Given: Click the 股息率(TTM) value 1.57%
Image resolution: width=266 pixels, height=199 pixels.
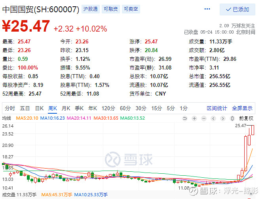Looking at the screenshot, I should tap(102, 85).
